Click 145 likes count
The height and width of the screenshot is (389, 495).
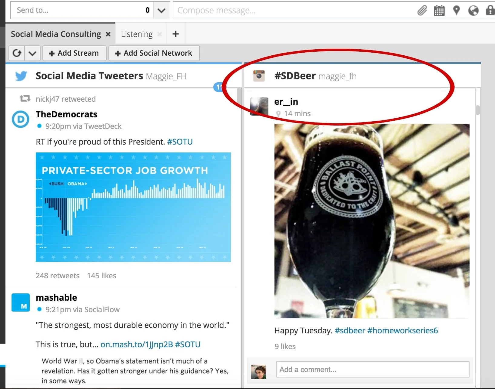pos(102,276)
